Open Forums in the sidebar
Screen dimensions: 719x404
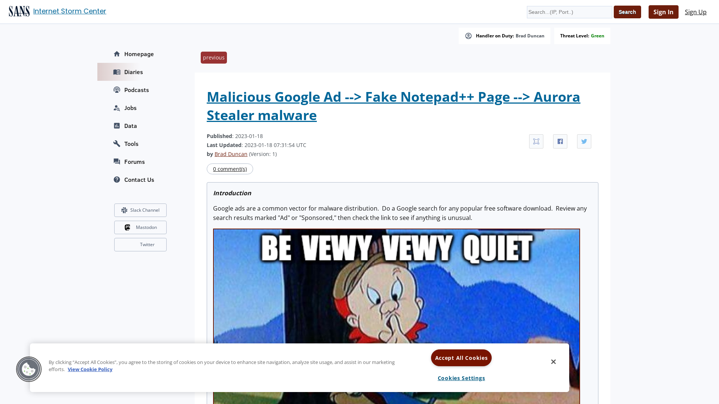[x=134, y=162]
